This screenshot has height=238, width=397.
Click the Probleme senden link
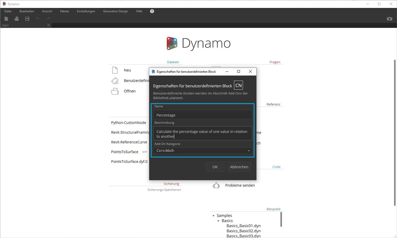(240, 185)
